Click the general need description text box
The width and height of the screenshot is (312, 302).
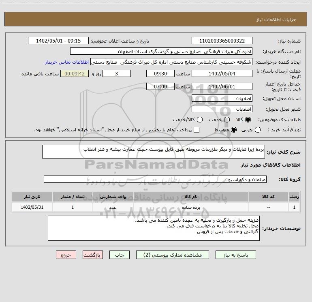point(154,152)
